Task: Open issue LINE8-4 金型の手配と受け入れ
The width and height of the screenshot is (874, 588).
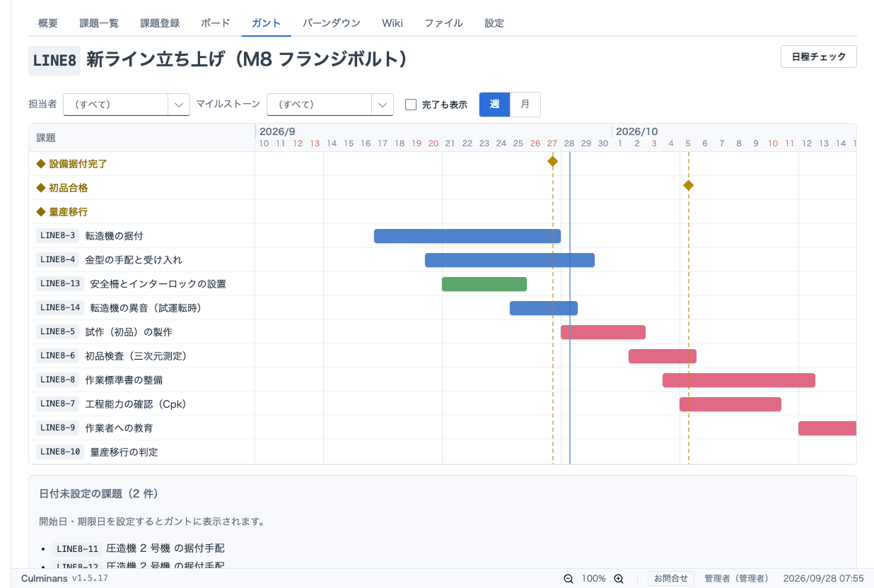Action: [109, 259]
